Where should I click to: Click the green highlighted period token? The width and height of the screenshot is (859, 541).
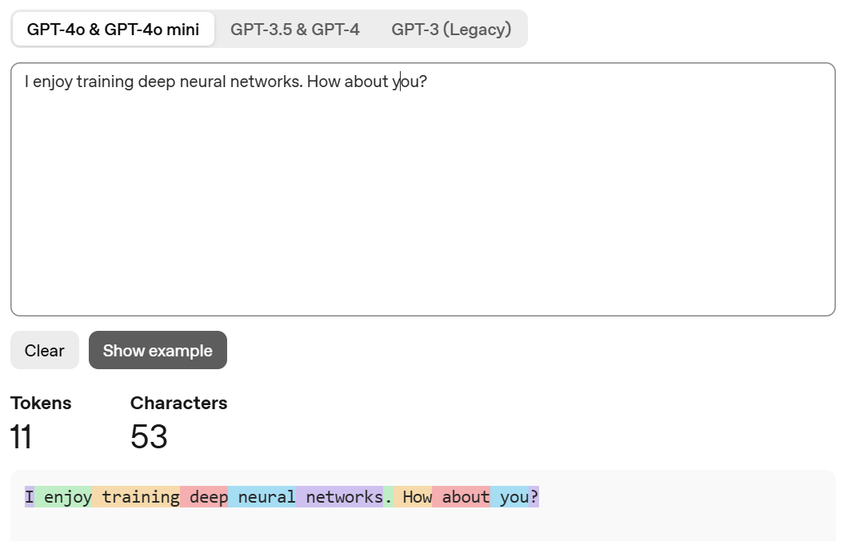tap(388, 497)
